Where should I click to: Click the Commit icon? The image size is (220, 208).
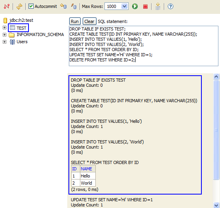74,6
